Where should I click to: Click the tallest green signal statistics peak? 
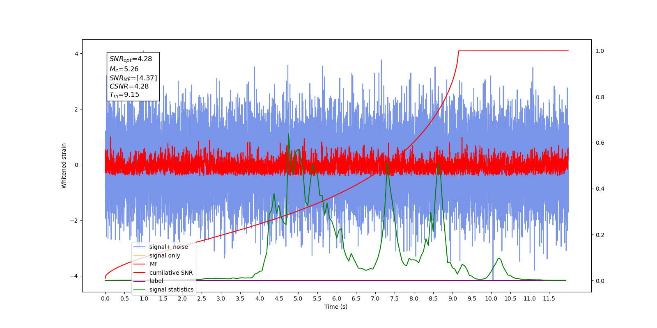(288, 134)
